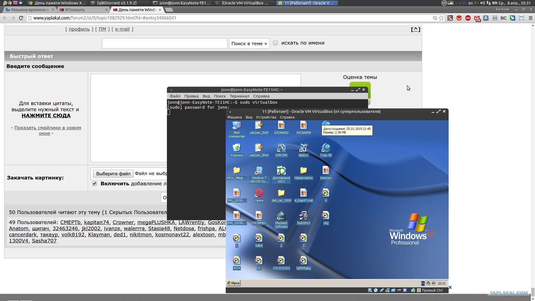Open the qBittorrent tray indicator
The image size is (535, 301).
tap(444, 3)
